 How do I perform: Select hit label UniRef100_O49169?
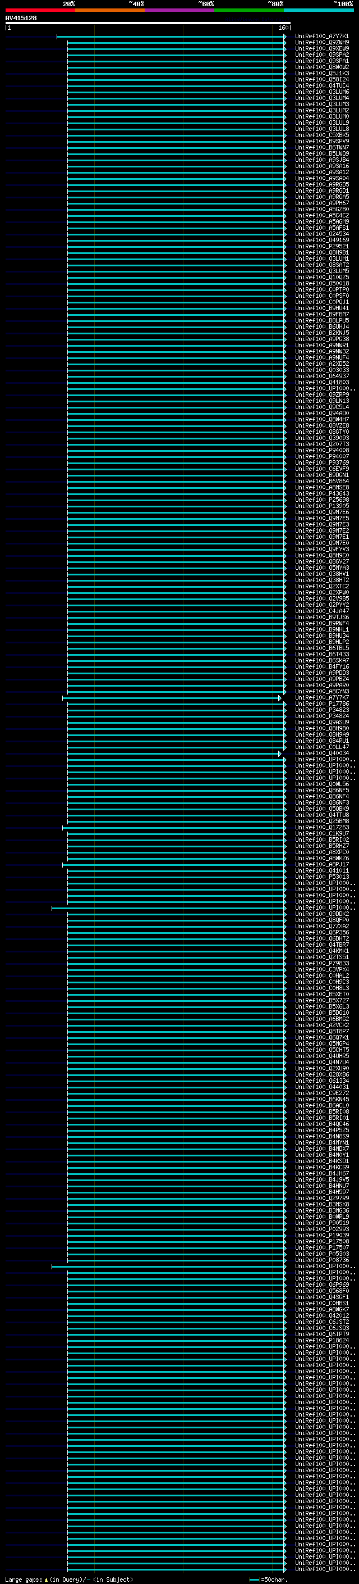(322, 240)
